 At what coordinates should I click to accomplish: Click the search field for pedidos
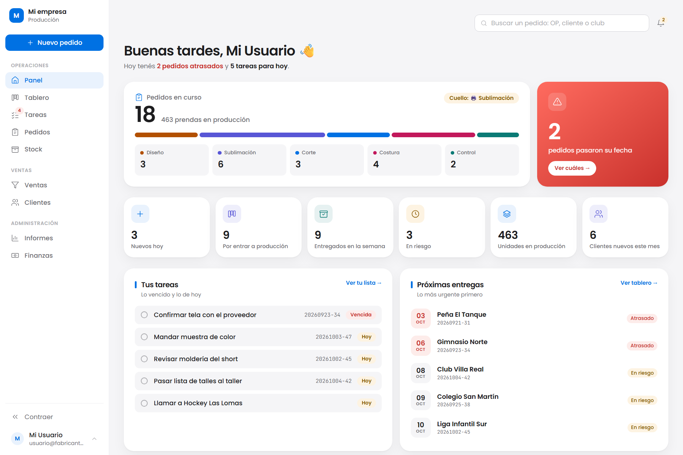(x=562, y=23)
